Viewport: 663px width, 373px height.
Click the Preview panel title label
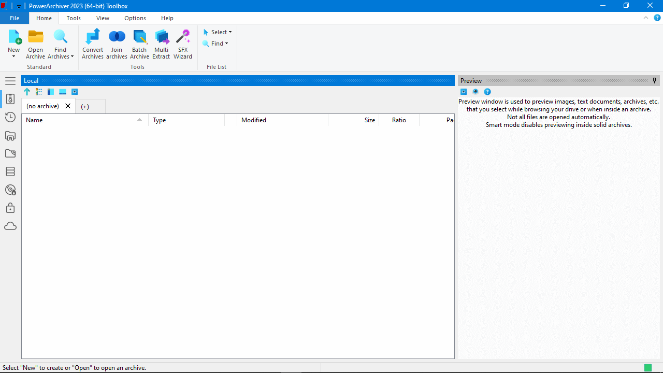tap(471, 81)
